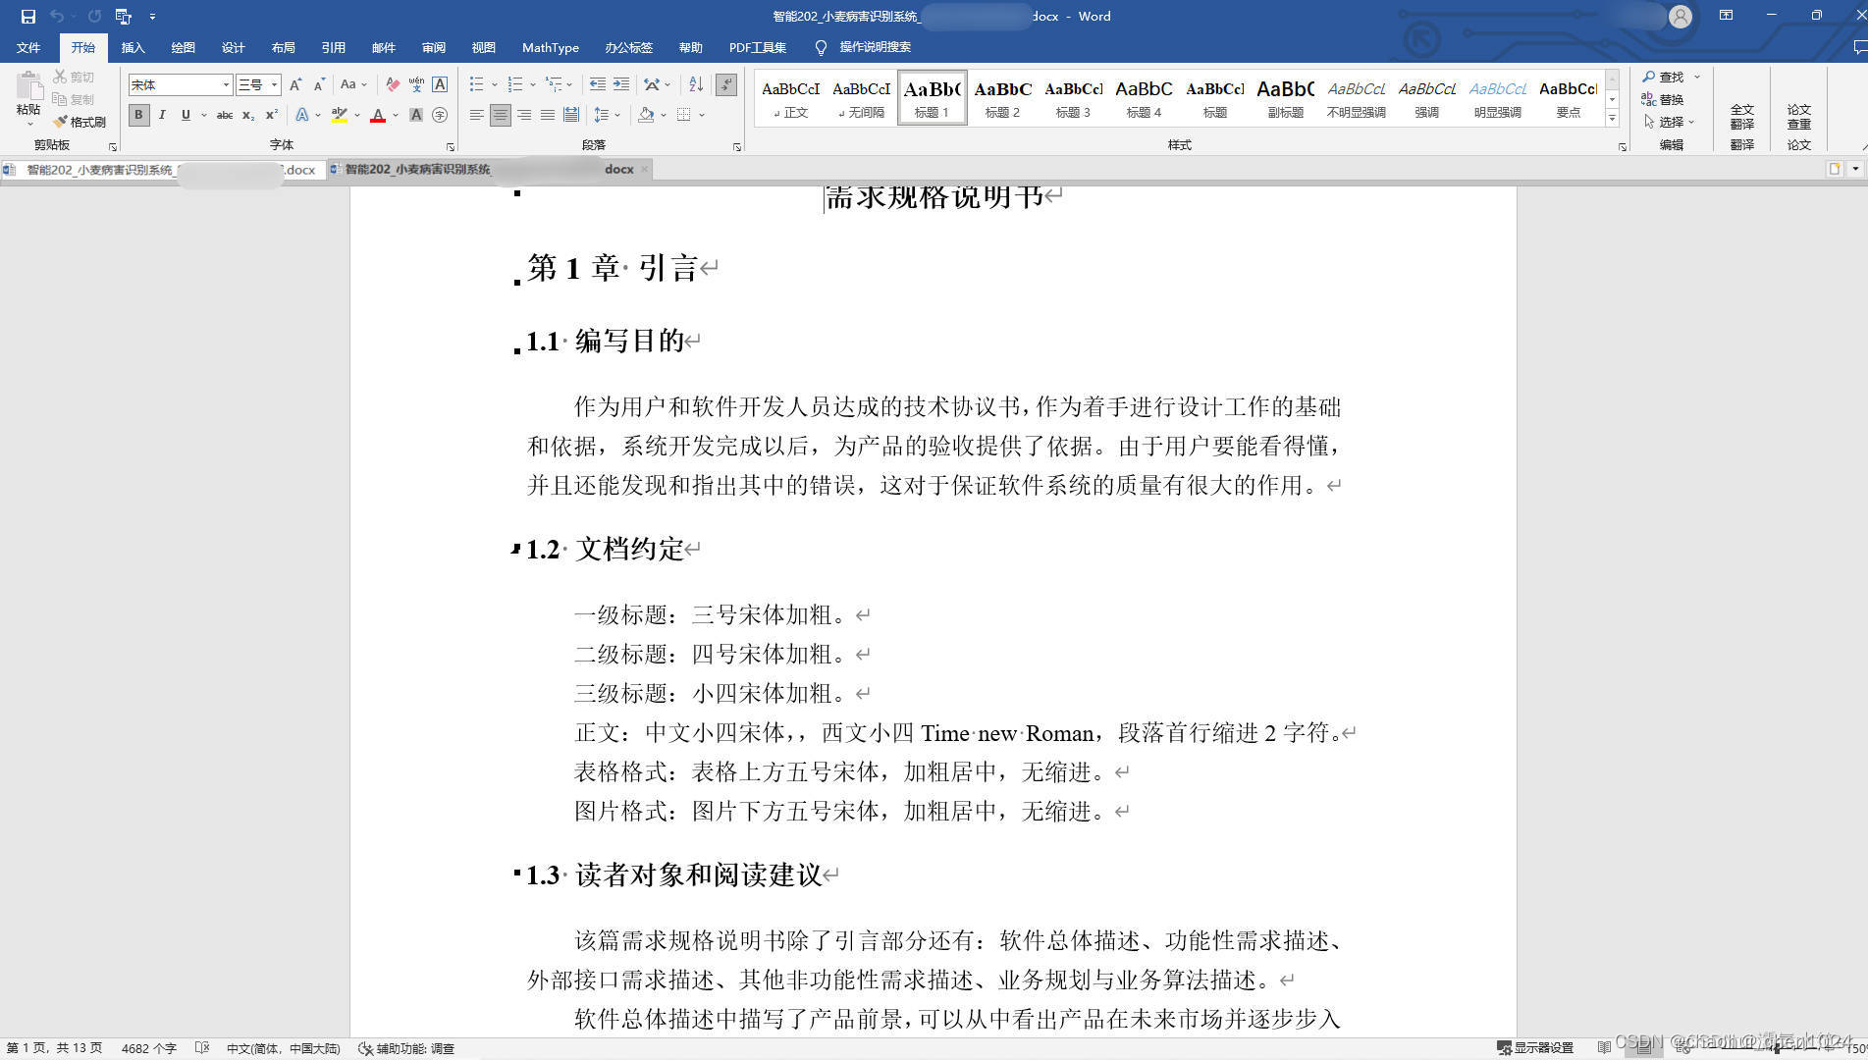Open the line spacing dropdown
1868x1060 pixels.
[x=608, y=115]
